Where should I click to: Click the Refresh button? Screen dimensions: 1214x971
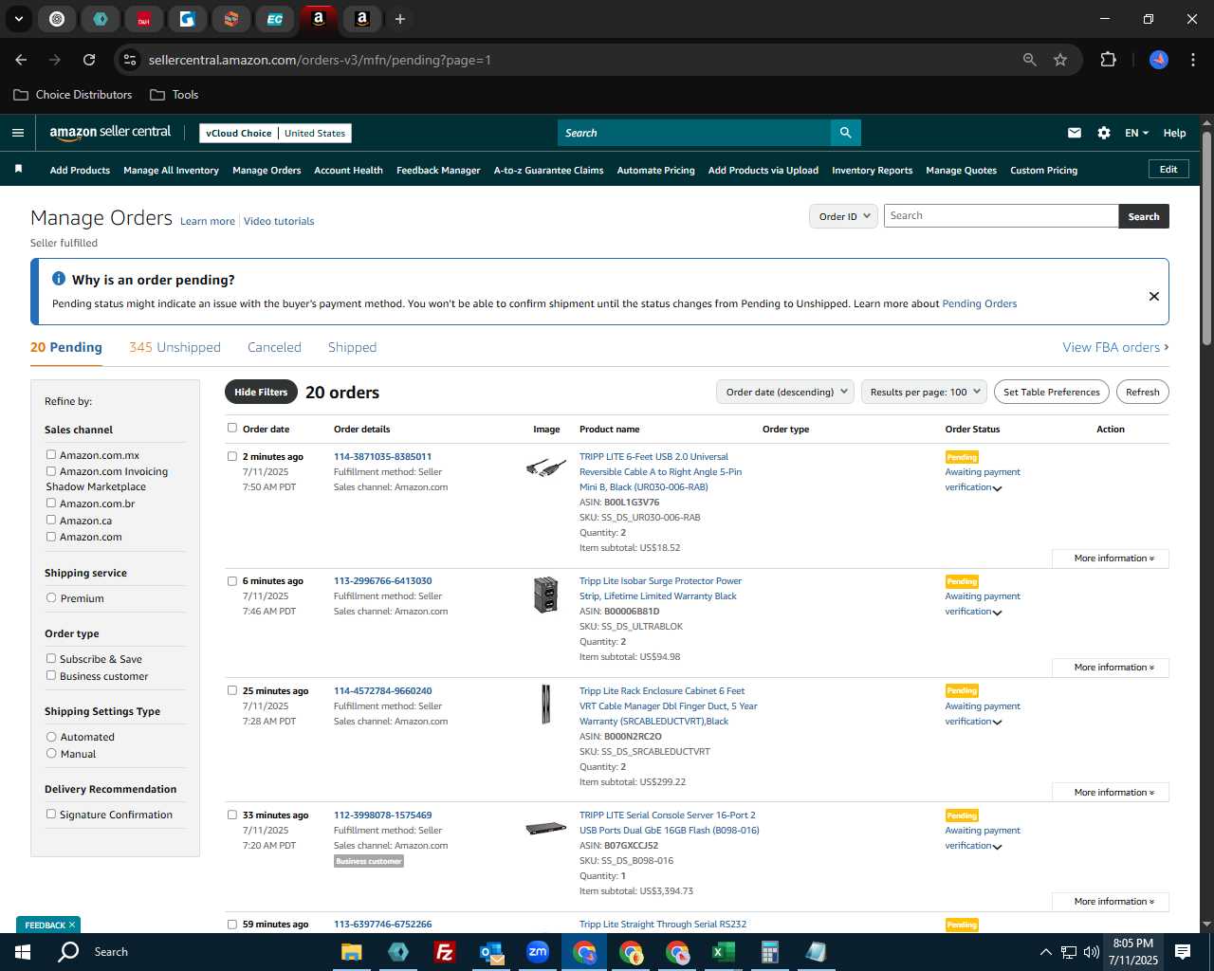pos(1142,392)
